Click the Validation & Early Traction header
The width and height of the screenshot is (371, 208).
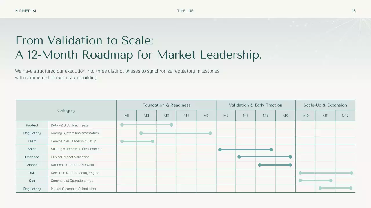click(x=255, y=105)
